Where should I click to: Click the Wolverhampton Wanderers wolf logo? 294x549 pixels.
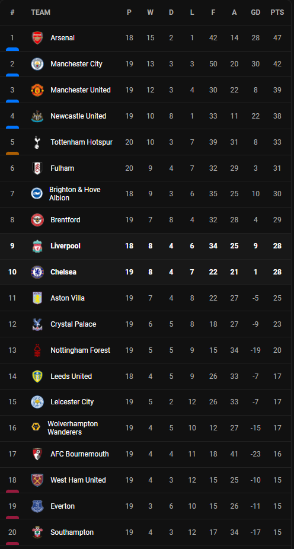[36, 427]
